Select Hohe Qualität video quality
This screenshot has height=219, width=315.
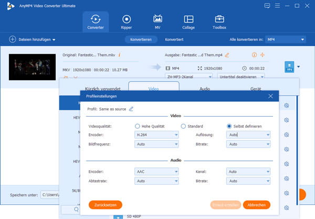(137, 126)
